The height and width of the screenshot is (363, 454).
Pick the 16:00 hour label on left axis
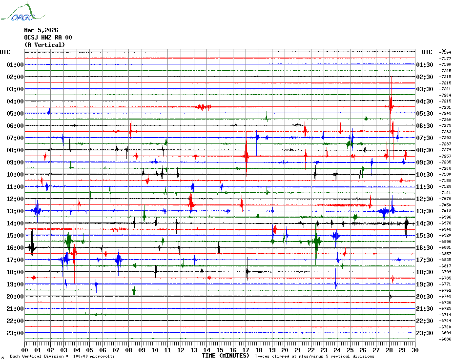coord(16,248)
